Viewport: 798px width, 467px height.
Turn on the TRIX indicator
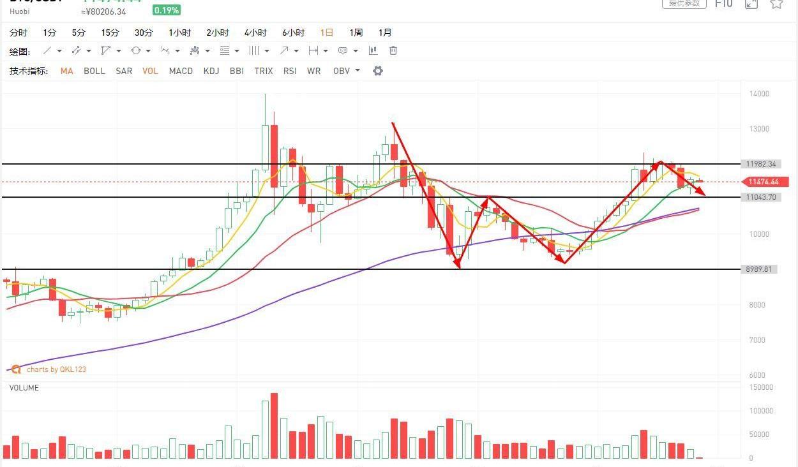pyautogui.click(x=264, y=71)
